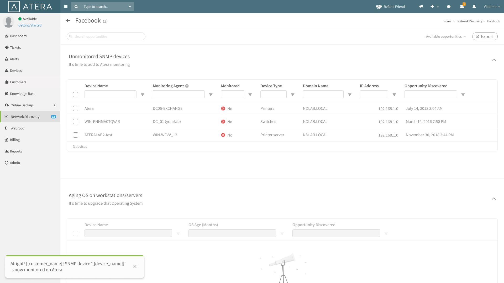This screenshot has width=504, height=283.
Task: Open Billing in the sidebar
Action: 30,140
